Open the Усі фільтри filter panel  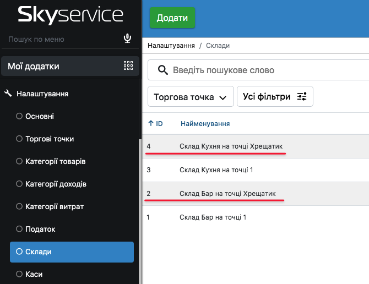pos(275,96)
